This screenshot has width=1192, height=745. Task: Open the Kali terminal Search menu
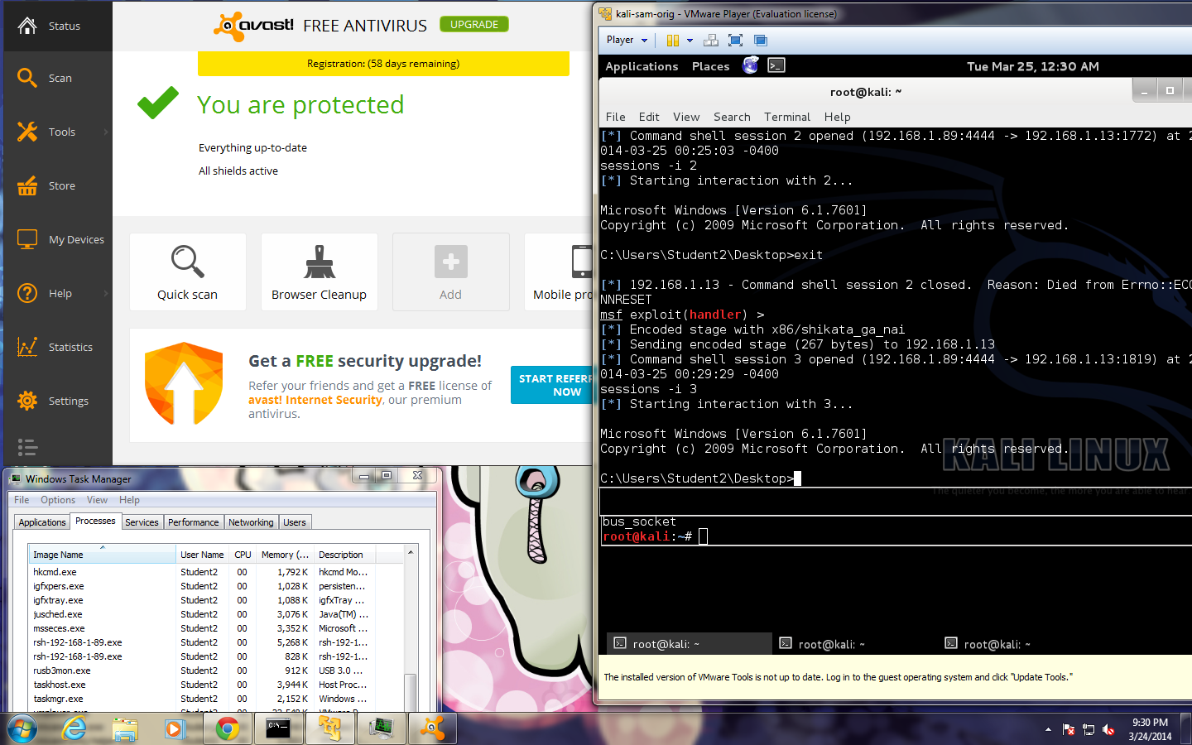click(732, 117)
